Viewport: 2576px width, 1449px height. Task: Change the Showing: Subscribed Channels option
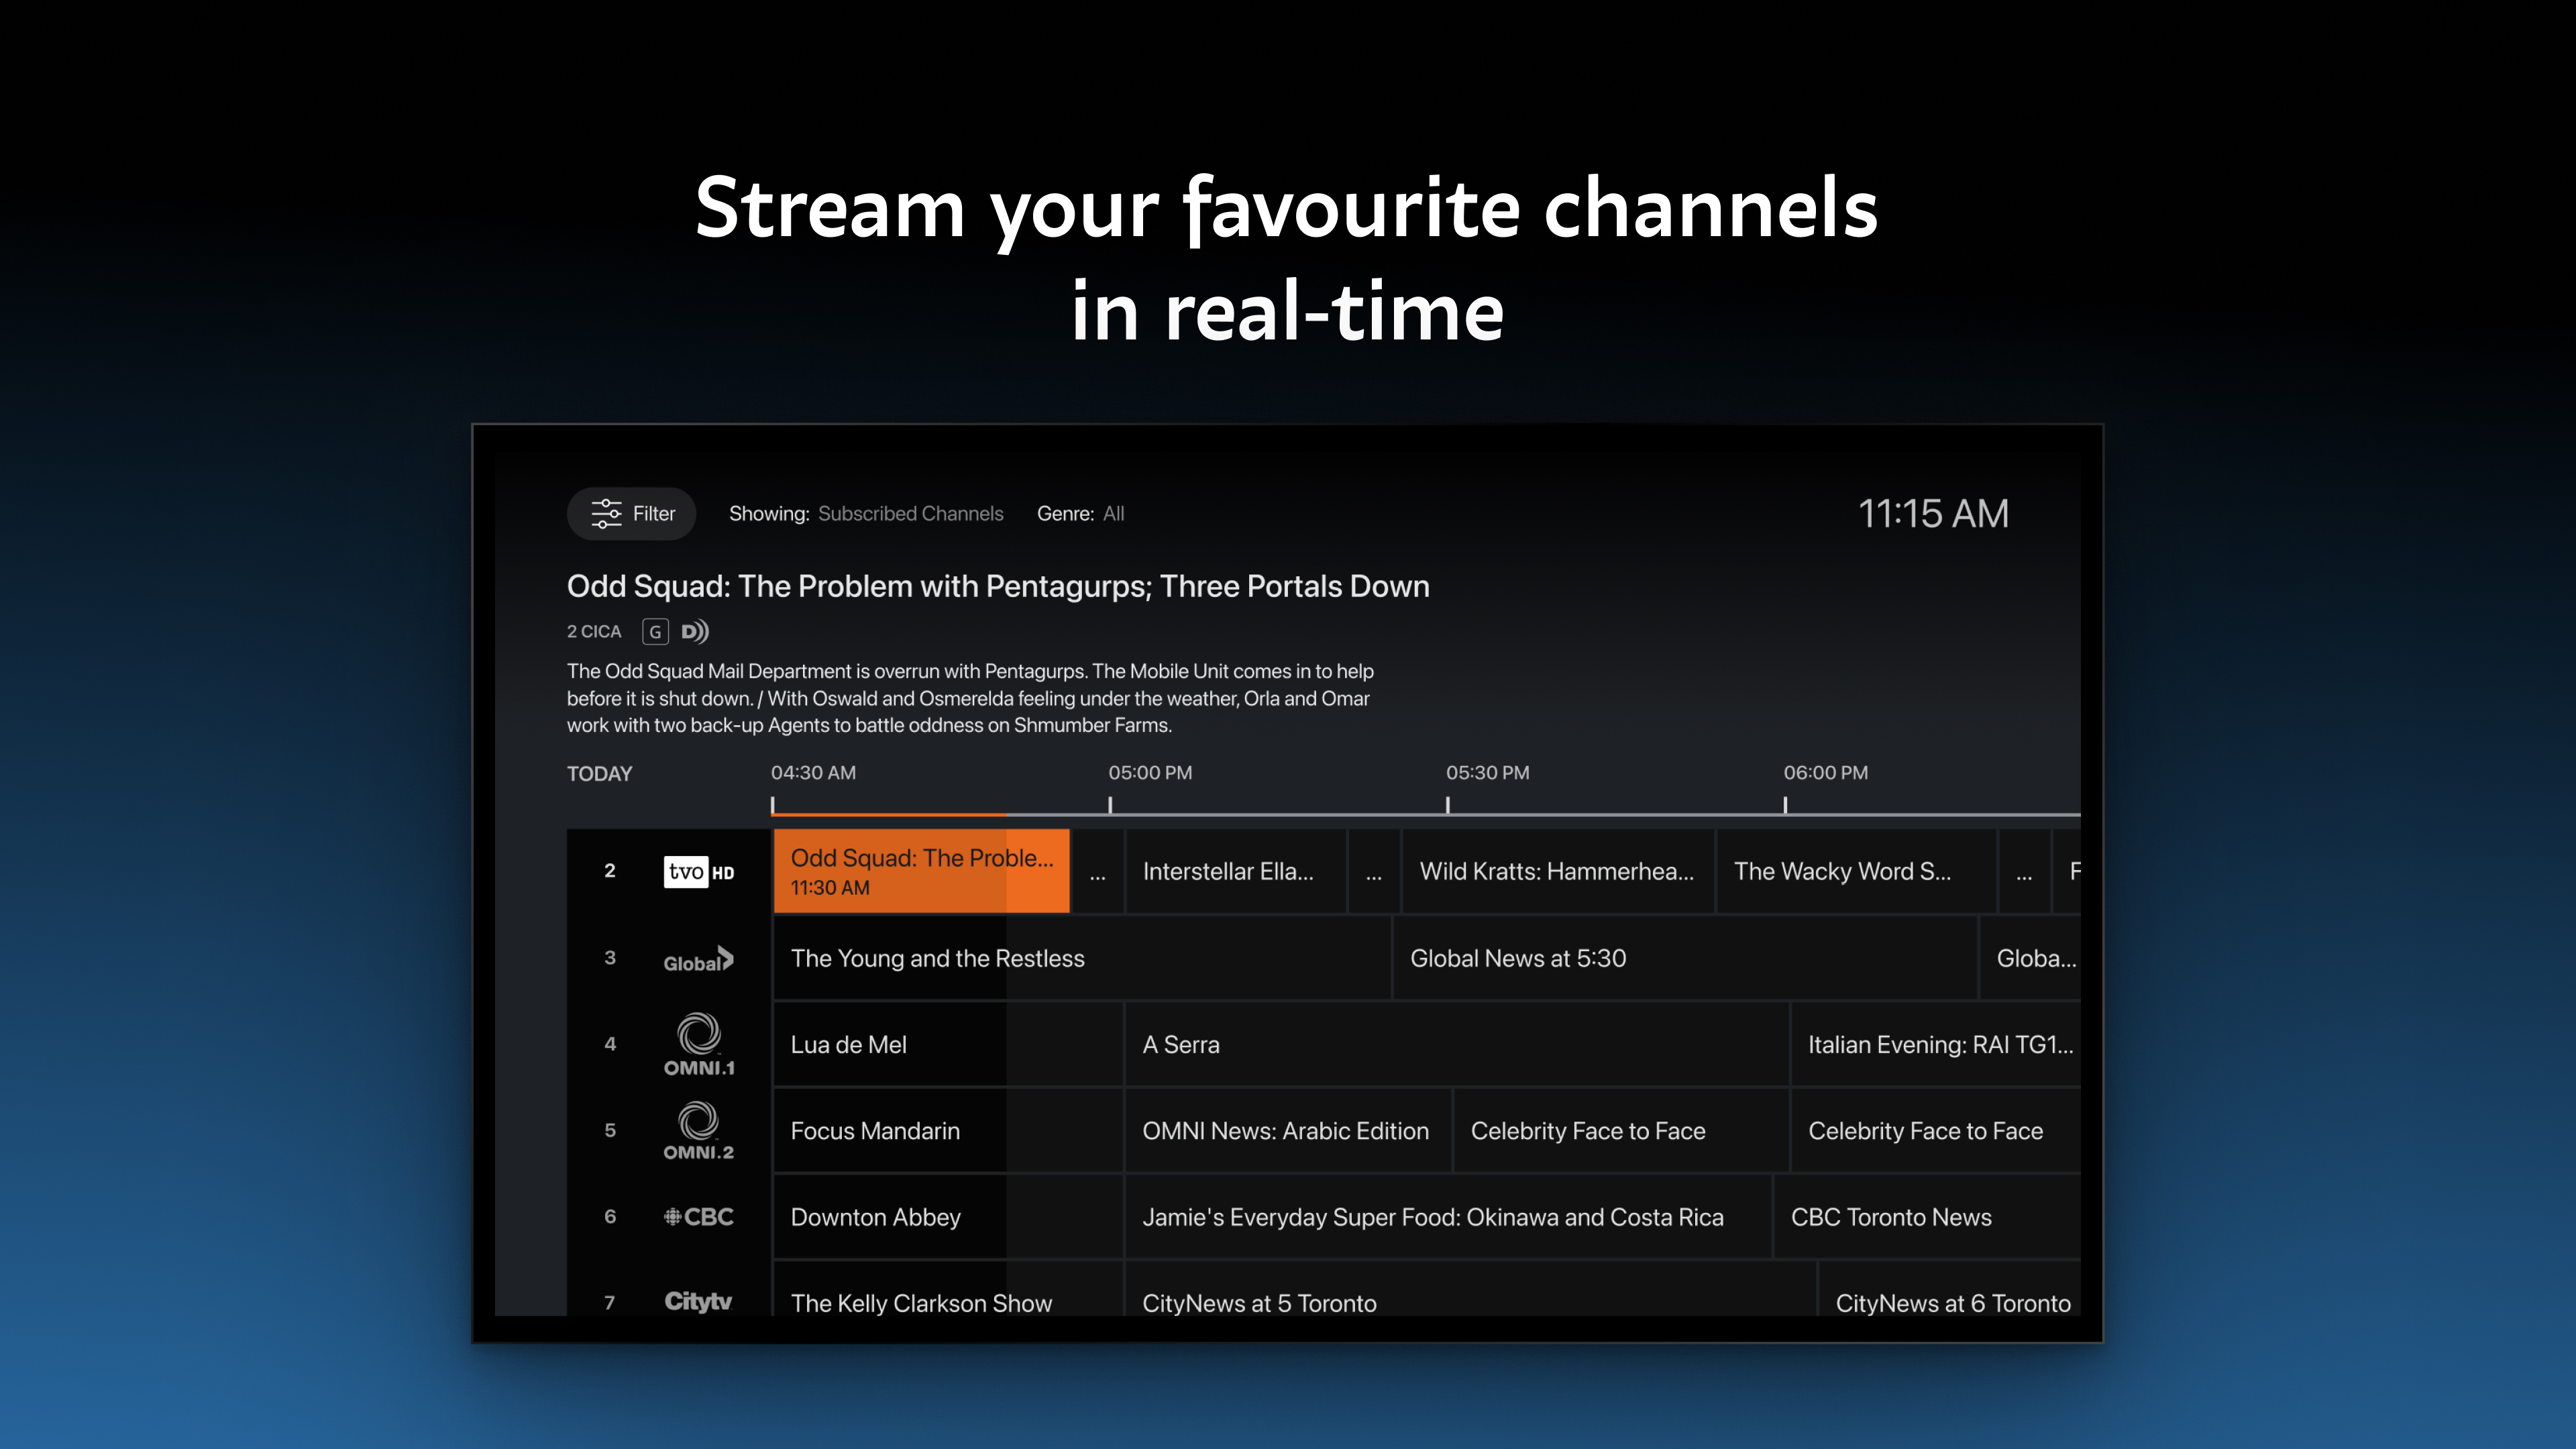point(866,514)
